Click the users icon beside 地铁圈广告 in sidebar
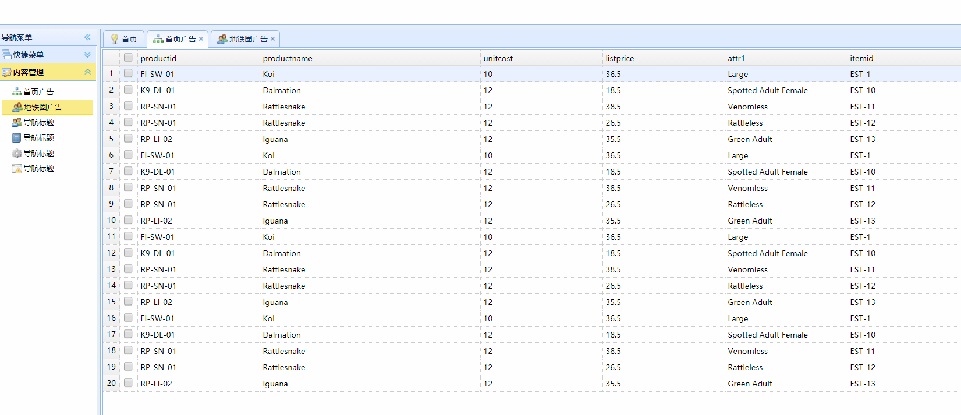The width and height of the screenshot is (961, 415). click(x=17, y=107)
